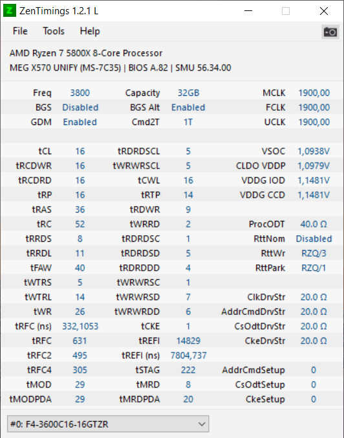Click the GDM Enabled value
This screenshot has height=438, width=344.
80,122
